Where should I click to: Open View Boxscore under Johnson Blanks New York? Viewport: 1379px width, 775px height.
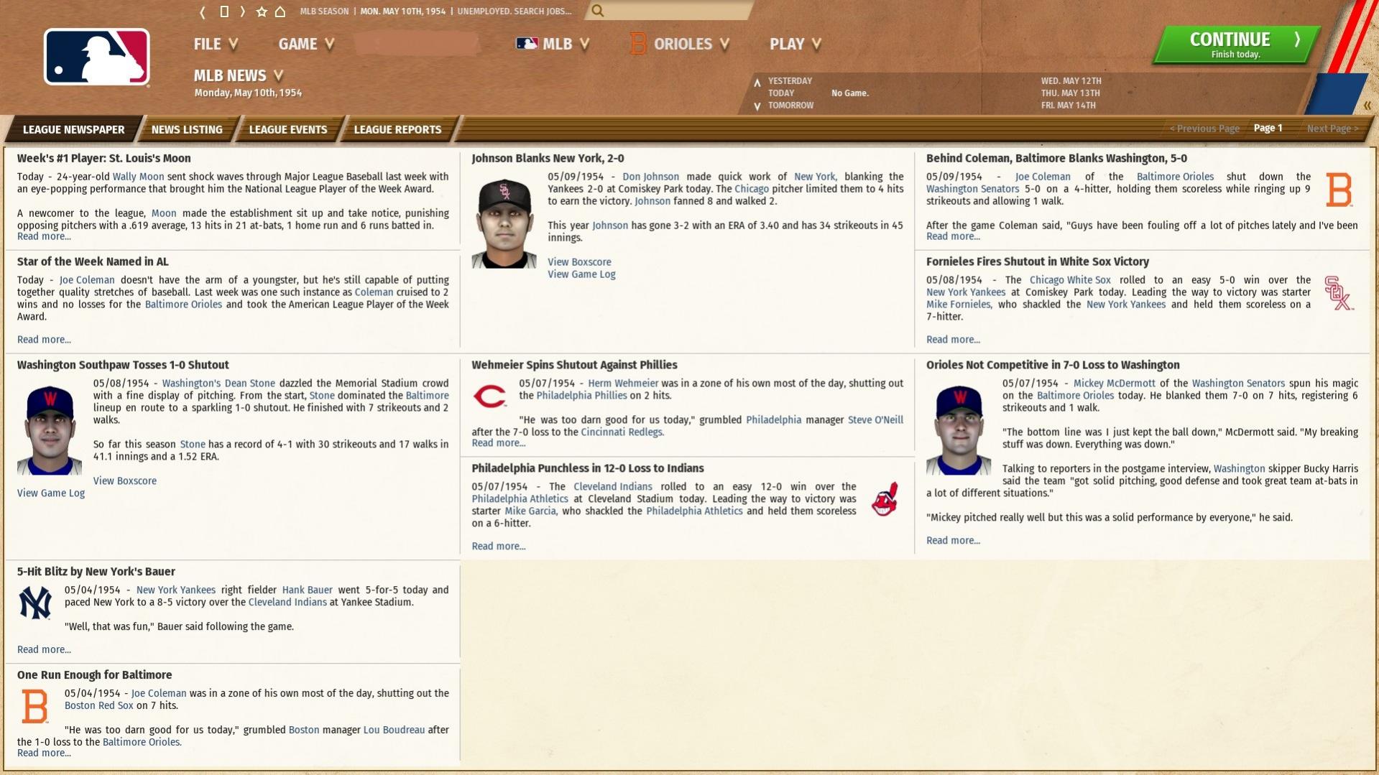pos(578,262)
